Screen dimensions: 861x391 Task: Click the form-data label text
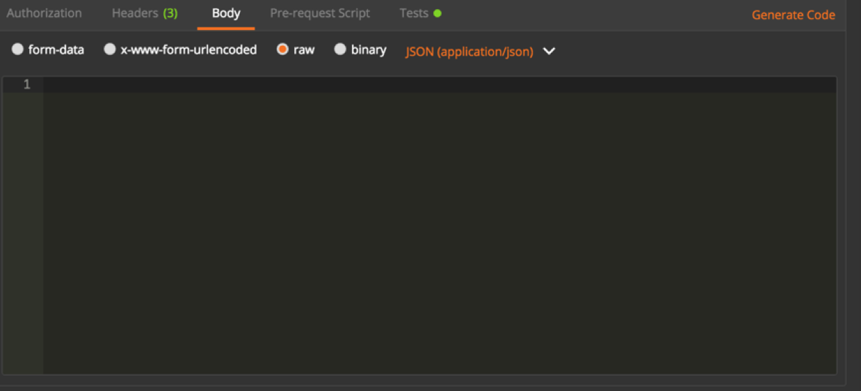click(x=56, y=49)
